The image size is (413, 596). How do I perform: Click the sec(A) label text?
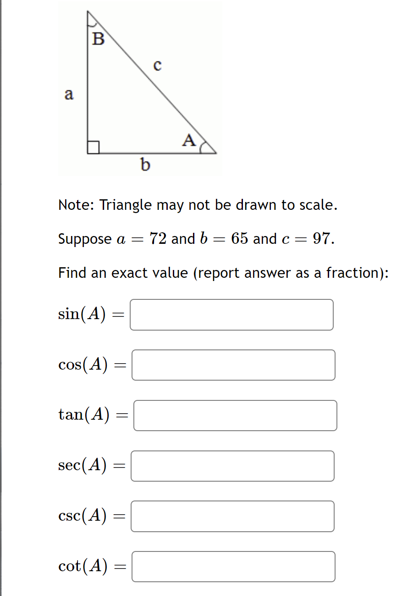[91, 466]
